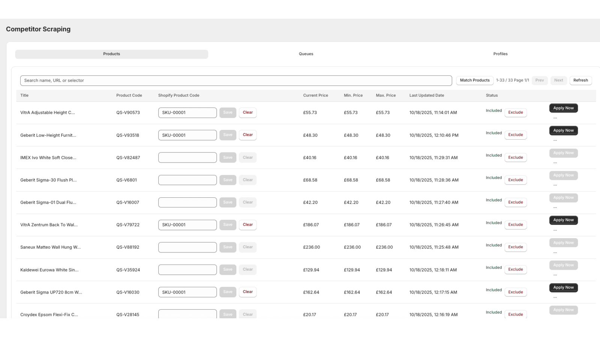Apply Now for VitrA Zentrum Back To Wall
Screen dimensions: 600x337
pyautogui.click(x=563, y=220)
